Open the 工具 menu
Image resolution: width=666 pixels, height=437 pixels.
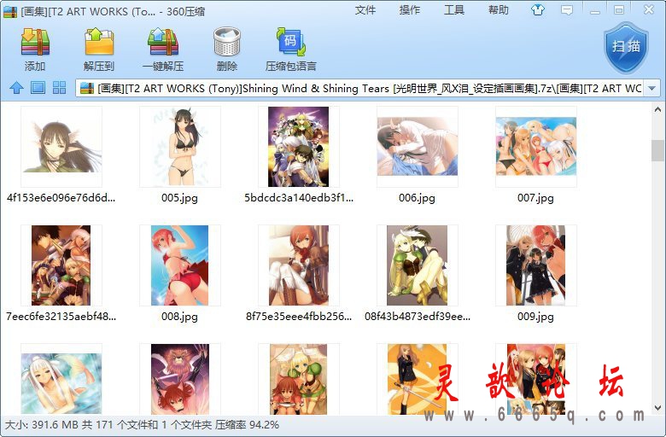pyautogui.click(x=454, y=10)
